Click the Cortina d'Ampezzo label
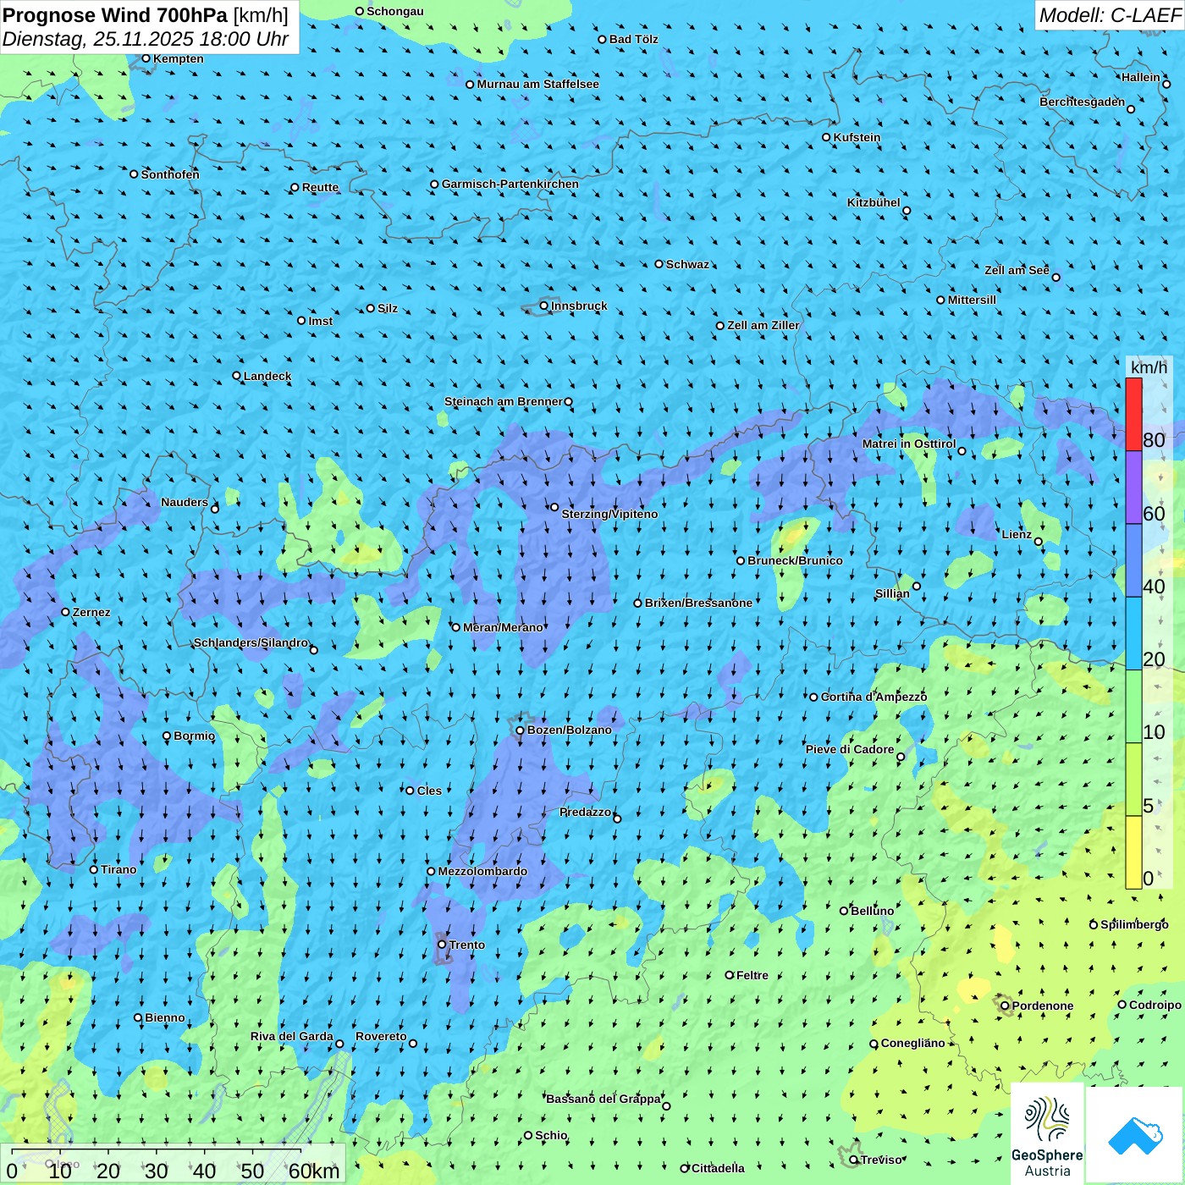 coord(874,697)
